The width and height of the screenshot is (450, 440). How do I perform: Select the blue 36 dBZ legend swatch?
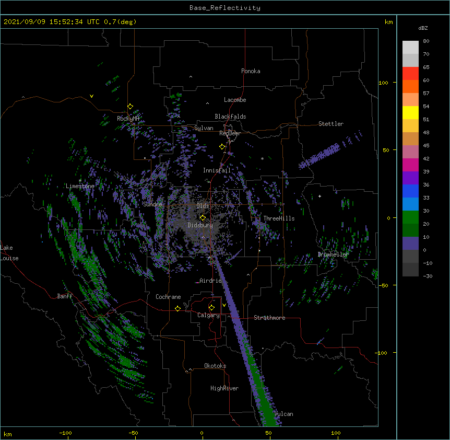click(x=410, y=191)
